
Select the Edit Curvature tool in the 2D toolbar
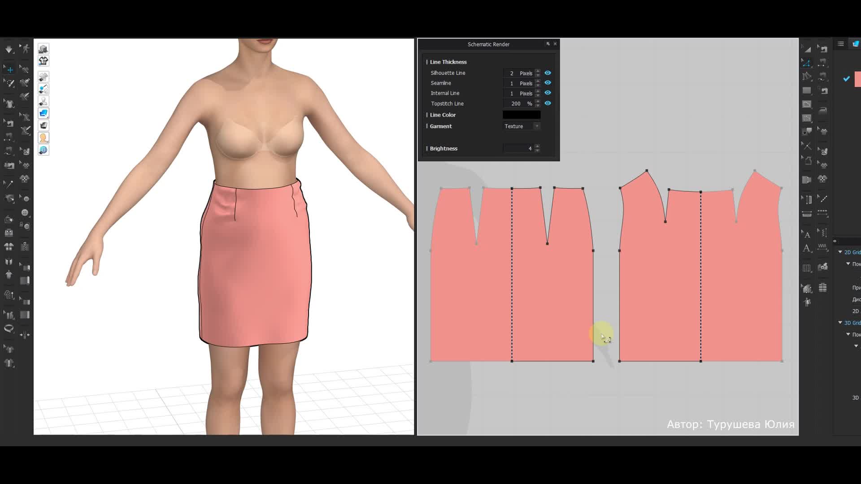click(807, 61)
